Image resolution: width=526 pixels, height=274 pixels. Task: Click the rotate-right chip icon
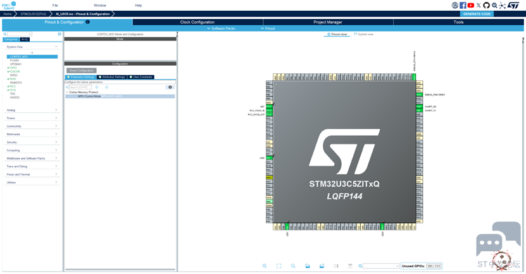coord(322,266)
